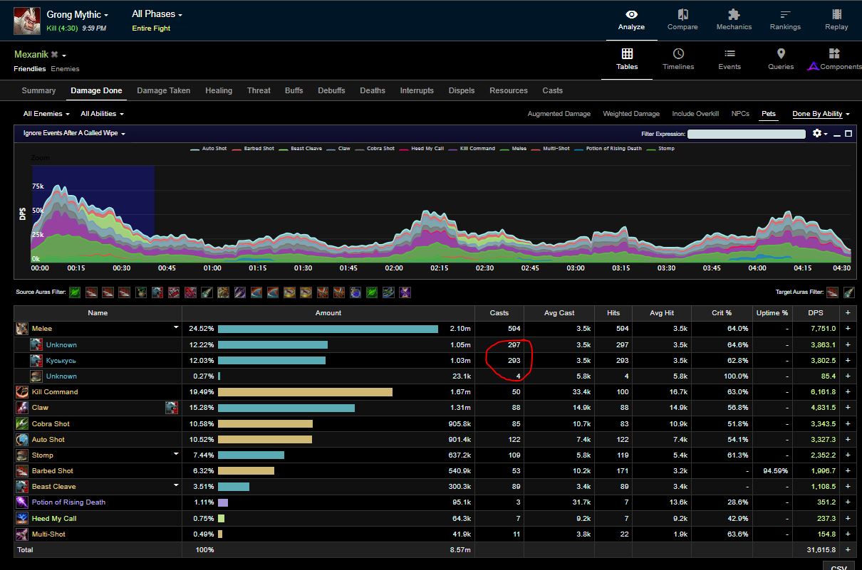
Task: Expand the Grong Mythic boss dropdown
Action: tap(78, 15)
